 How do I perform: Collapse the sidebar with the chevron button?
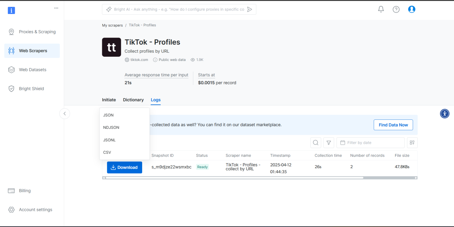tap(65, 114)
